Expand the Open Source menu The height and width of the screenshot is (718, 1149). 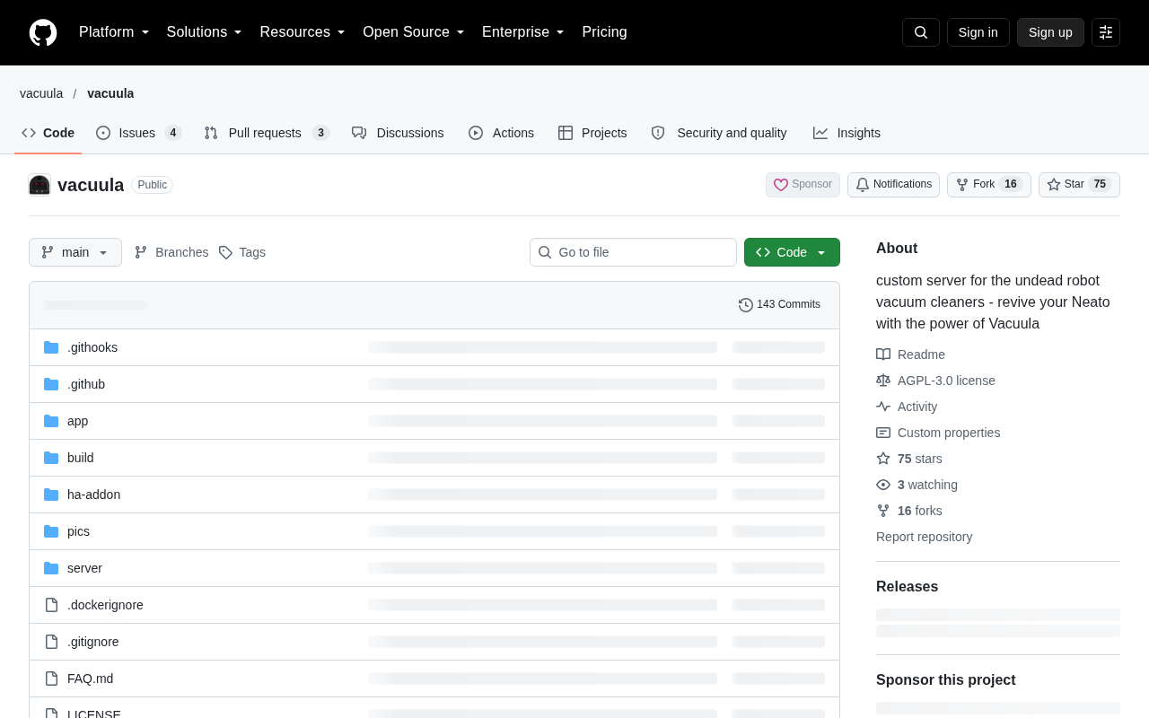click(414, 32)
